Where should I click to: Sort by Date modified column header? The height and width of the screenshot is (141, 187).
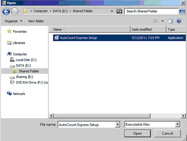tap(148, 30)
